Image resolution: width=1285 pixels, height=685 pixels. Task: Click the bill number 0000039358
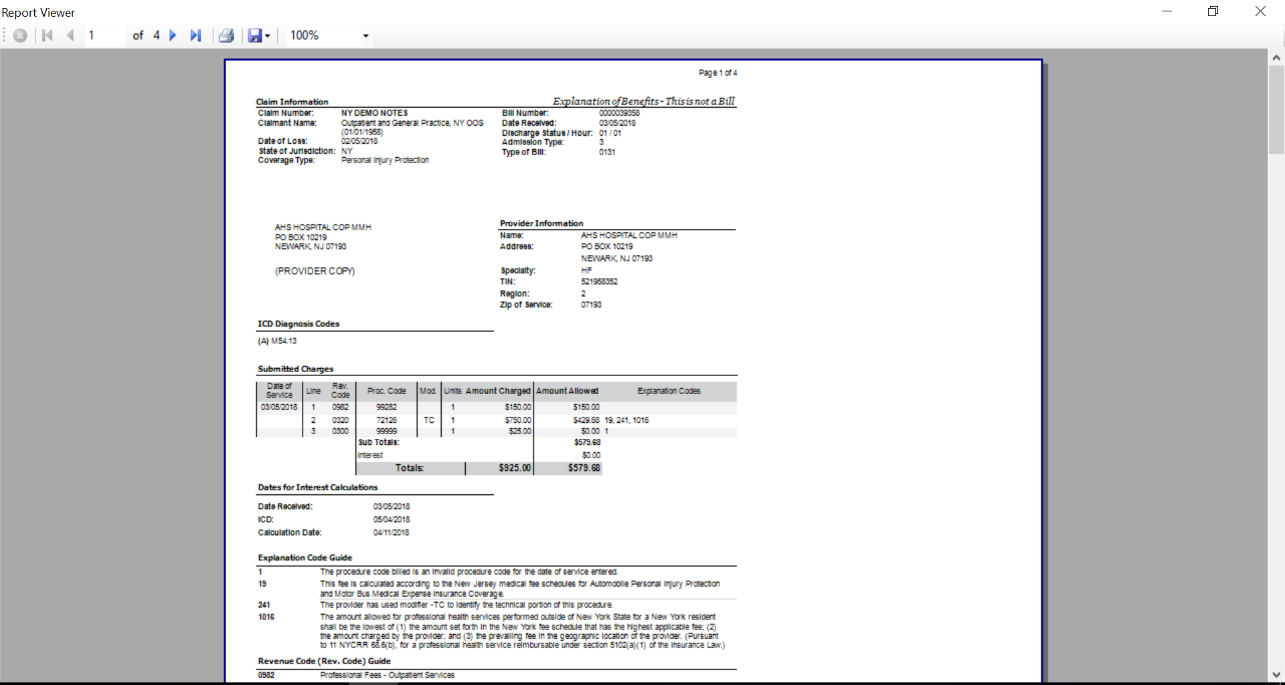pos(619,113)
